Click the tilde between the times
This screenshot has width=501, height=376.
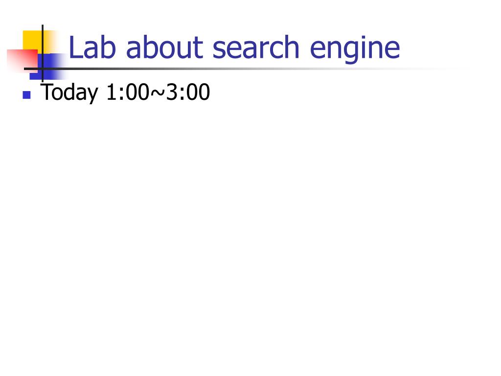(158, 93)
